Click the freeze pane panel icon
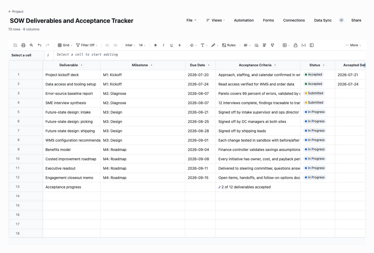Viewport: 374px width, 253px height. click(312, 45)
